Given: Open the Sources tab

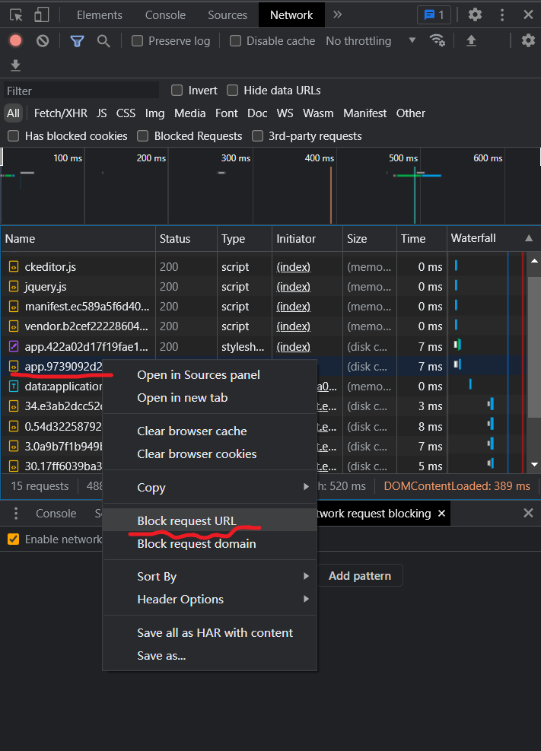Looking at the screenshot, I should 228,15.
